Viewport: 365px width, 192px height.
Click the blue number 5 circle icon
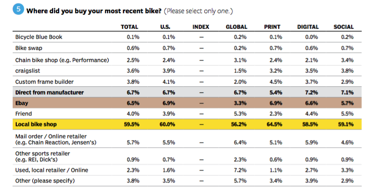tap(18, 9)
